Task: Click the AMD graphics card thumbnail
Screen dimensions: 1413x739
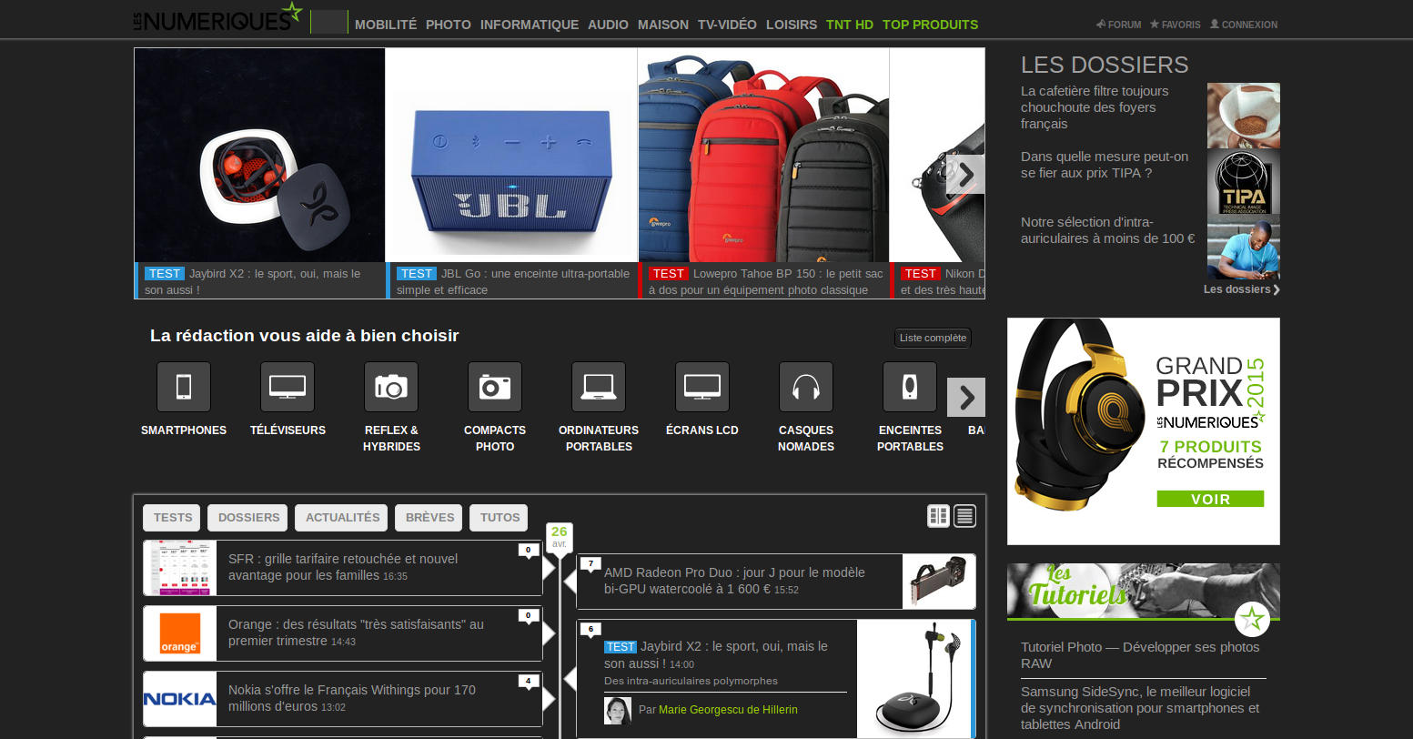Action: (x=939, y=582)
